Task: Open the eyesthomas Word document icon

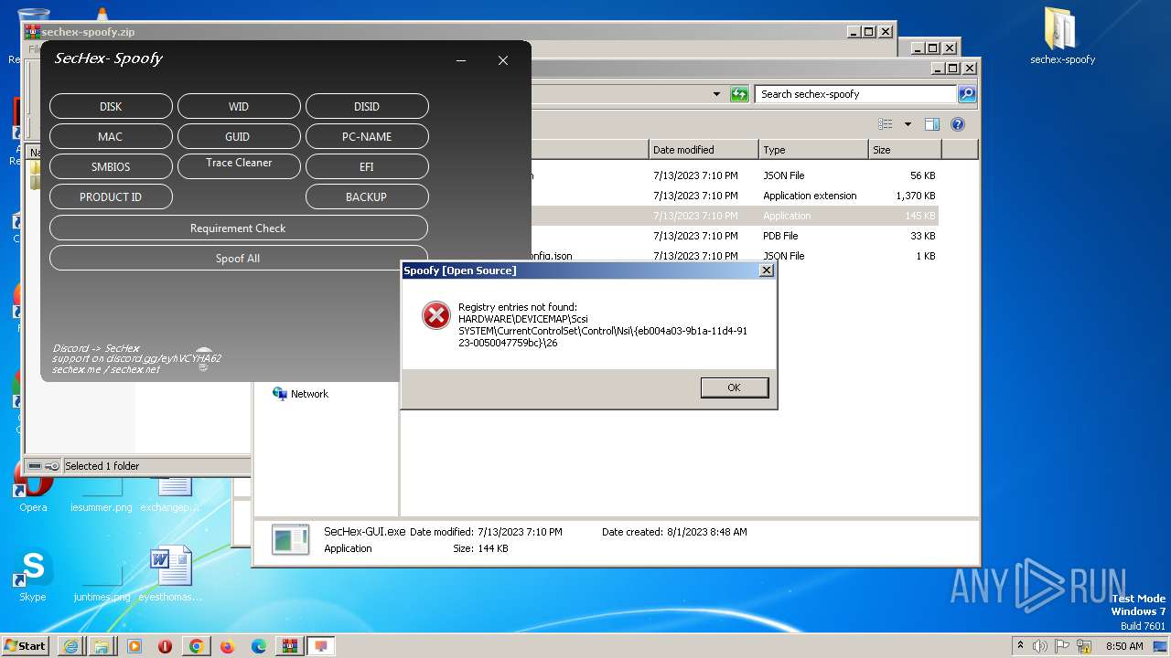Action: [171, 575]
